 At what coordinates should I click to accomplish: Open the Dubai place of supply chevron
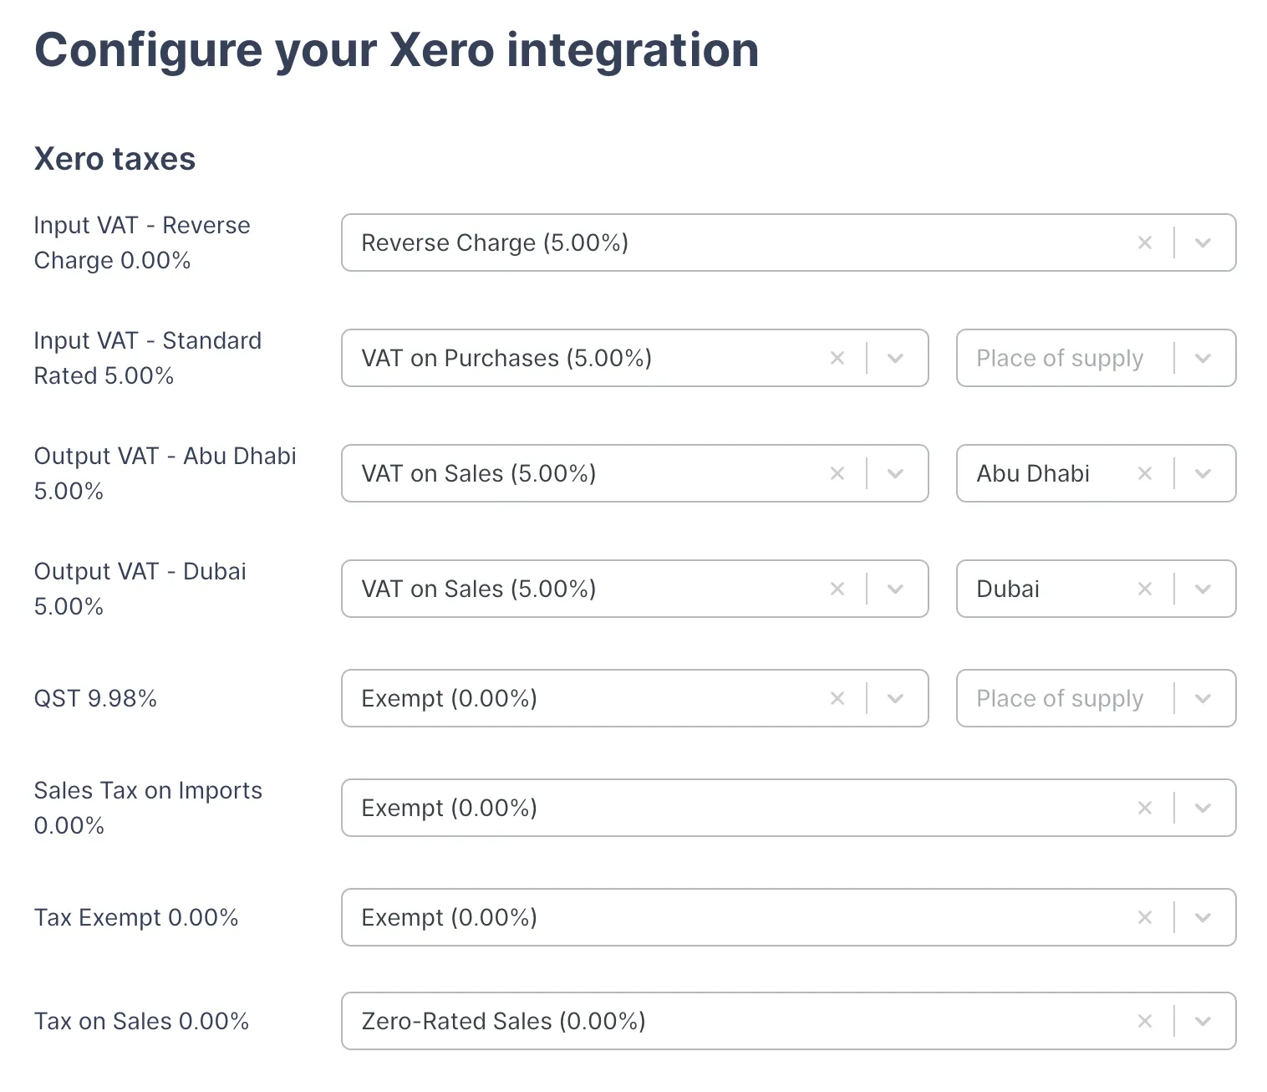pyautogui.click(x=1203, y=589)
